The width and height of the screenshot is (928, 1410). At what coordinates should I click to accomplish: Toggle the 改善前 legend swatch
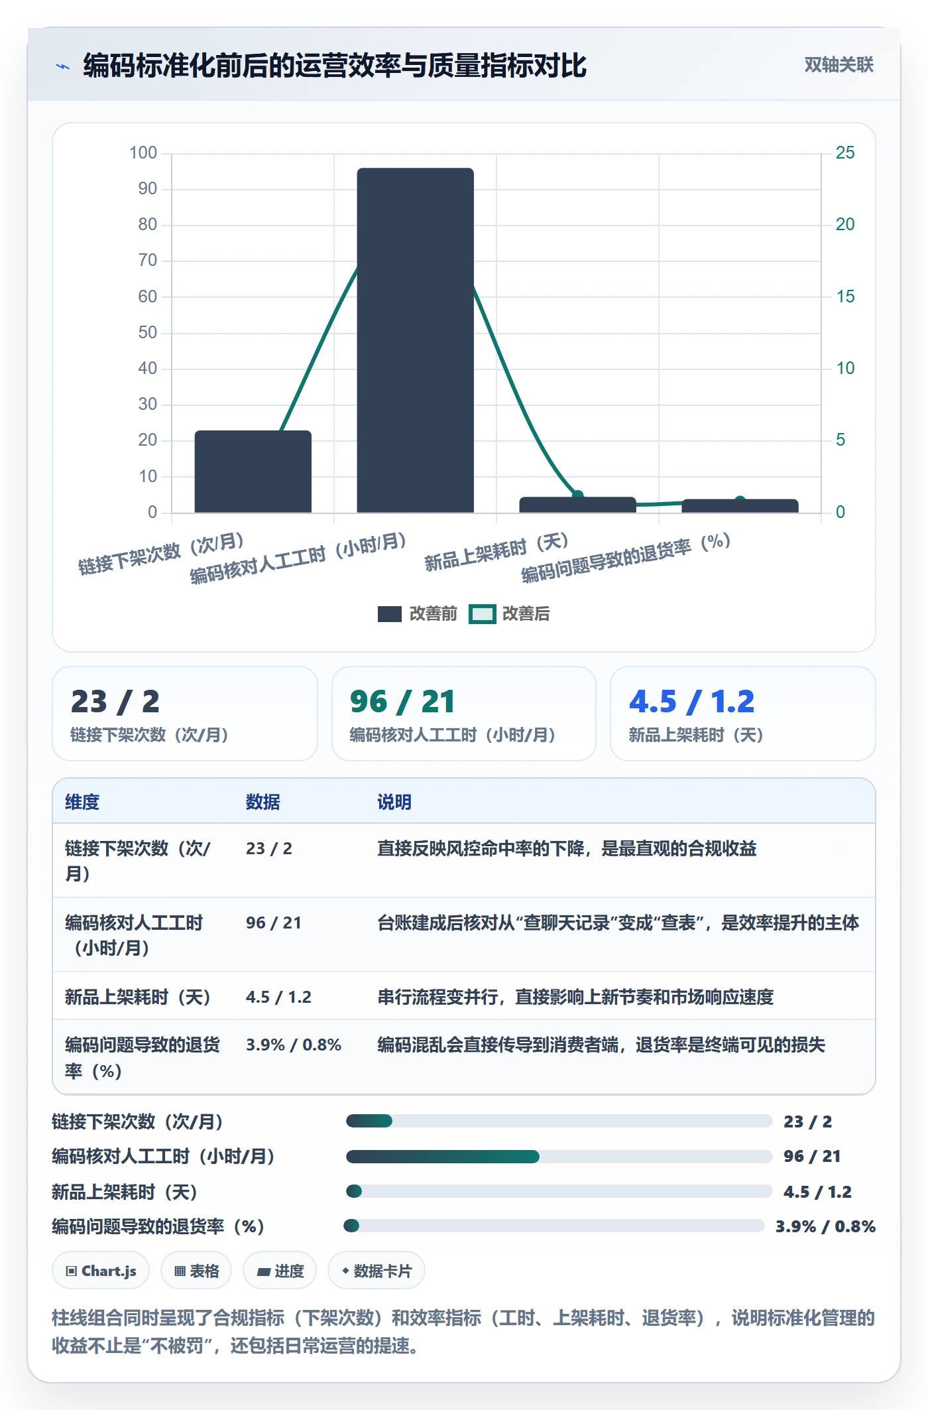tap(389, 614)
